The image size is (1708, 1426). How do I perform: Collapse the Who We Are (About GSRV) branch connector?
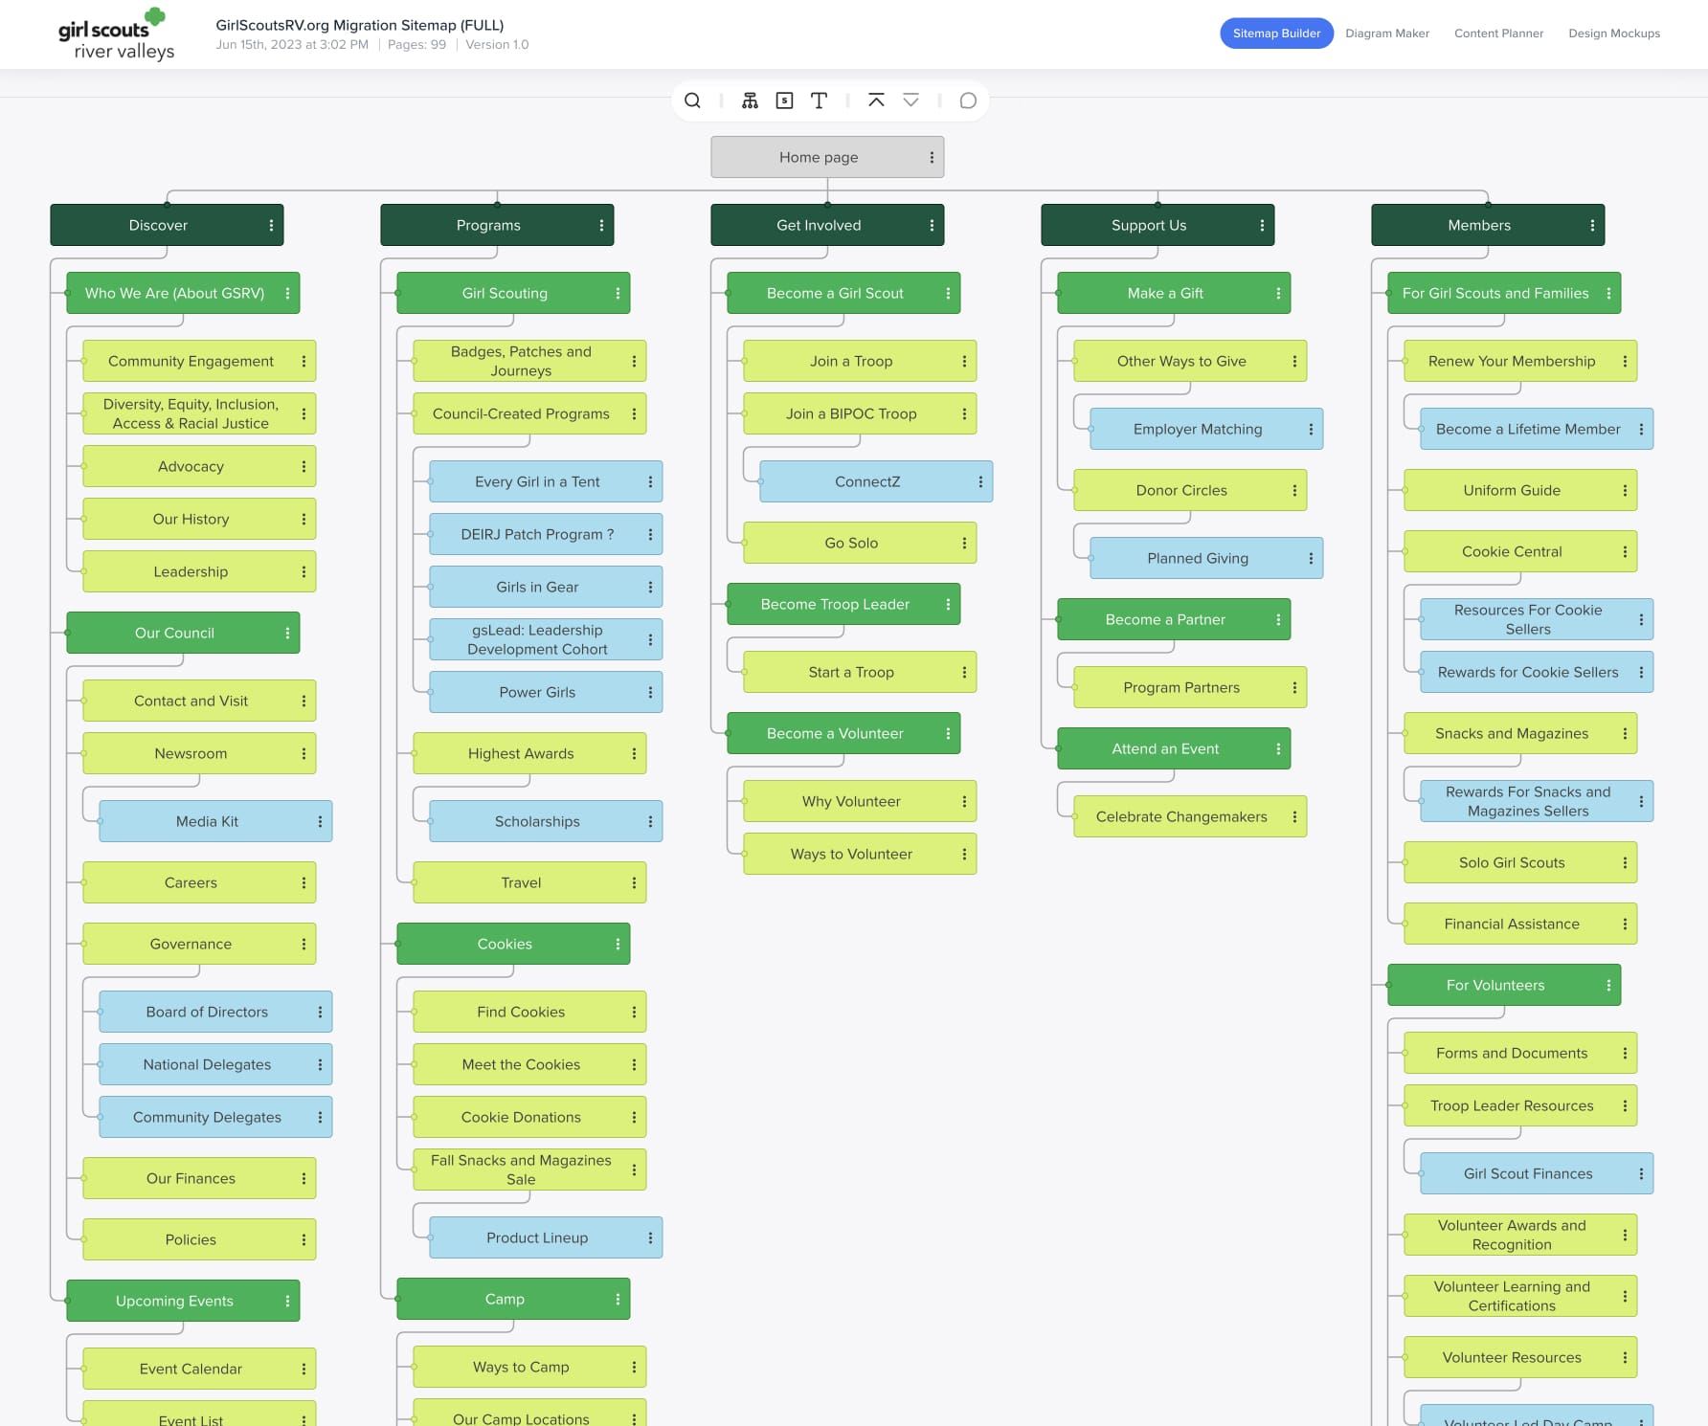coord(68,293)
